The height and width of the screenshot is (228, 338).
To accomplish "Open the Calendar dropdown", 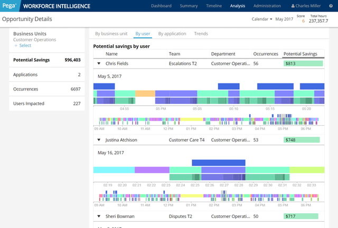I will (263, 19).
